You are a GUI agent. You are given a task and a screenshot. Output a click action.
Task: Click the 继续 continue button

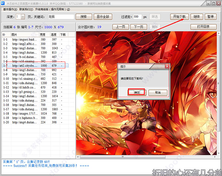coord(197,17)
